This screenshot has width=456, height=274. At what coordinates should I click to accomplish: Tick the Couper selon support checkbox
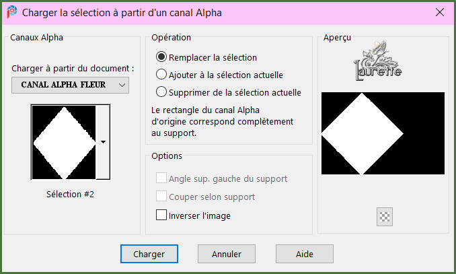coord(161,197)
